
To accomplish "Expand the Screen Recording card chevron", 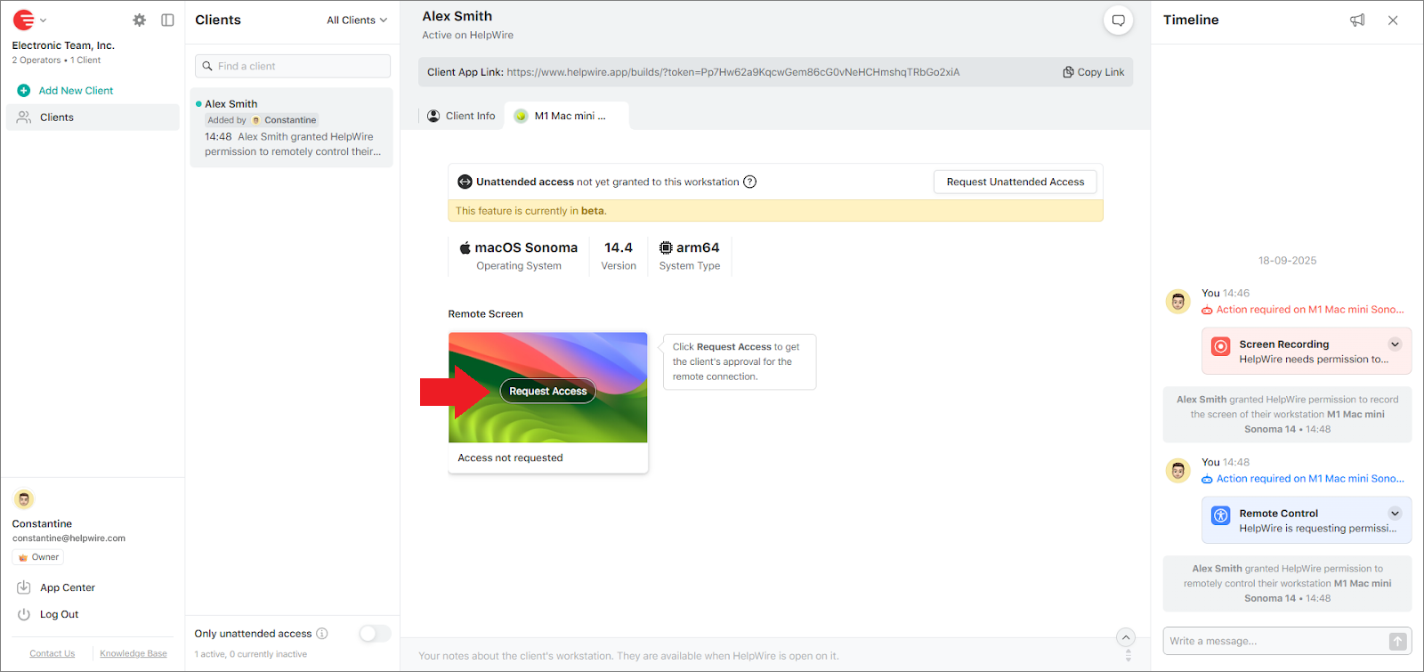I will pos(1395,344).
